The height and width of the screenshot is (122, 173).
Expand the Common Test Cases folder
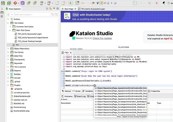pos(10,26)
